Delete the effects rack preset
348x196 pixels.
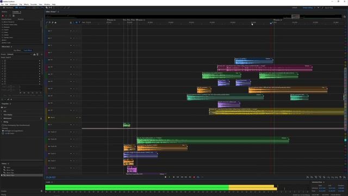pos(38,54)
